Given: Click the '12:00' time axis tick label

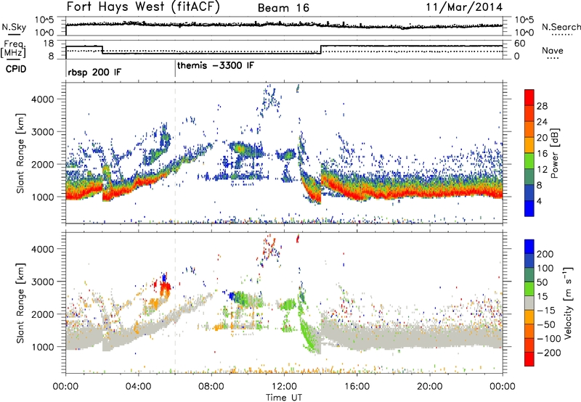Looking at the screenshot, I should point(284,387).
